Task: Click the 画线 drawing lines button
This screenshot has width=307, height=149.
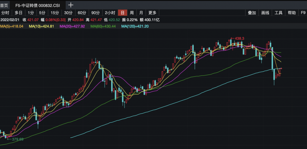Action: coord(265,13)
